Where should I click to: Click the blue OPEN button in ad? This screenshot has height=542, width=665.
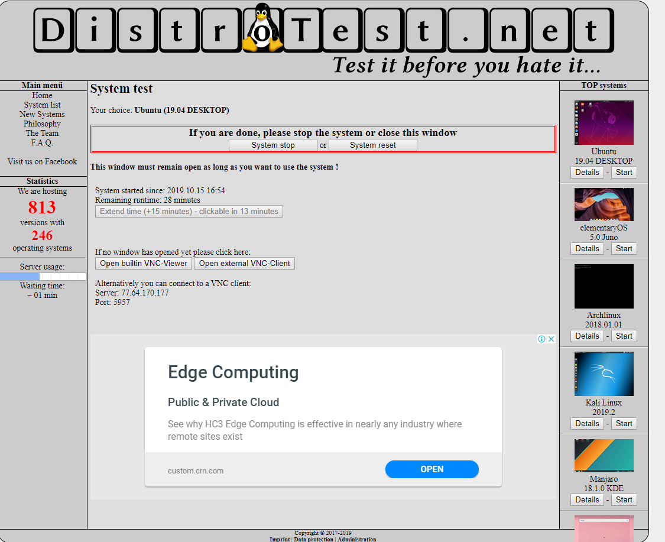[x=432, y=469]
